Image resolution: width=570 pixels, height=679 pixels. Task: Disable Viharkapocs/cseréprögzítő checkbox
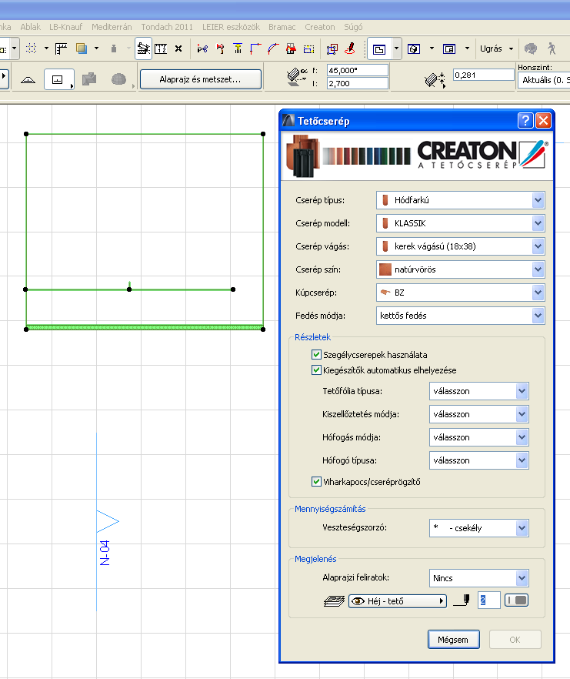[x=316, y=482]
